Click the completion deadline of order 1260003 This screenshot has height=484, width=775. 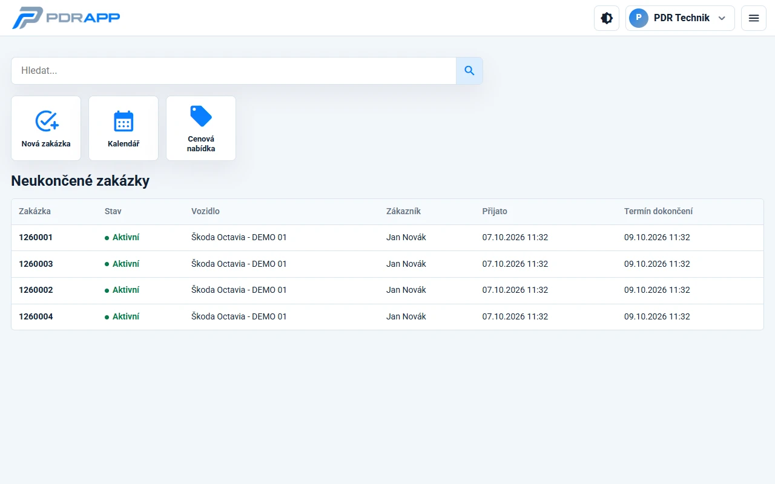(x=657, y=264)
